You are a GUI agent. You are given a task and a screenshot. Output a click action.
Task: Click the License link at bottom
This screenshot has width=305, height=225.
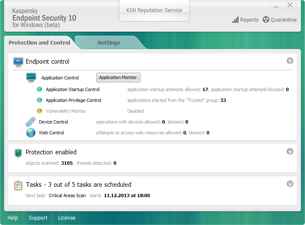tap(66, 218)
